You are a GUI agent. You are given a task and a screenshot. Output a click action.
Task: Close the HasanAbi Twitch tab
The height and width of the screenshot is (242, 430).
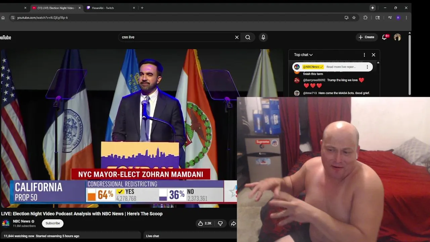134,8
